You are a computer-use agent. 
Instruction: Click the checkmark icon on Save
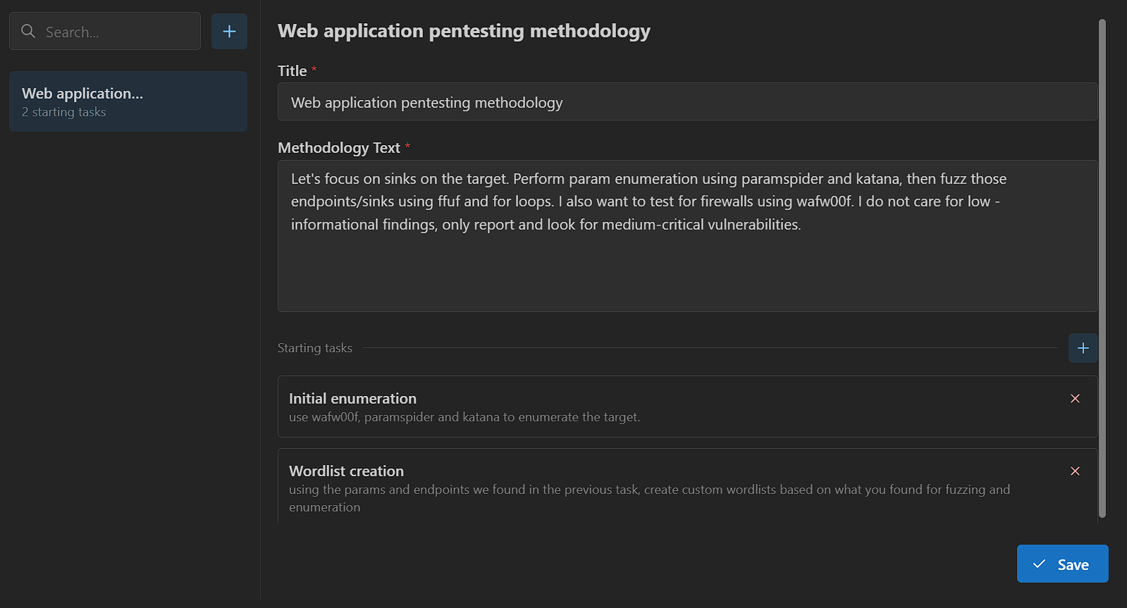coord(1039,564)
